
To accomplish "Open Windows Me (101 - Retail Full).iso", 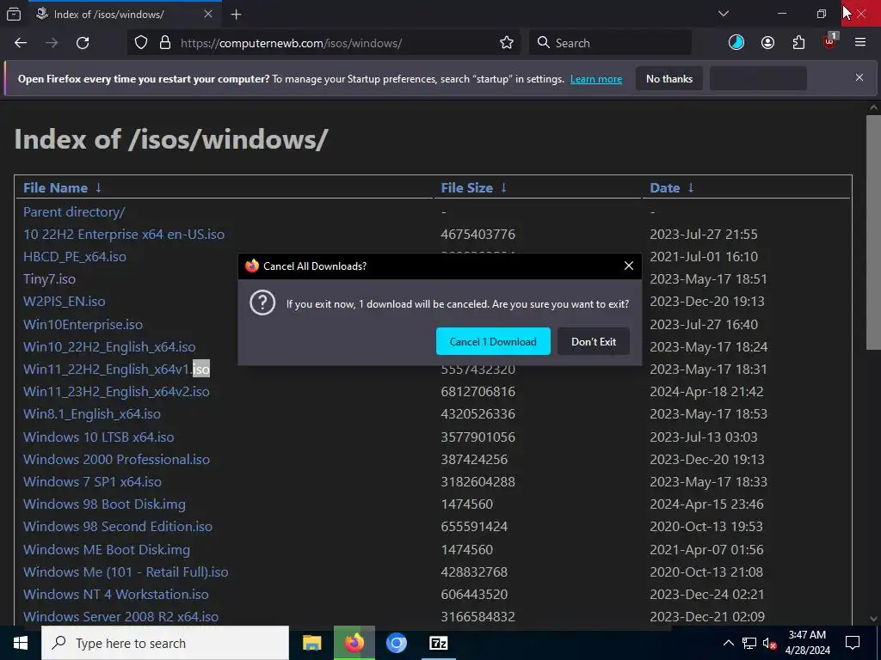I will tap(126, 571).
